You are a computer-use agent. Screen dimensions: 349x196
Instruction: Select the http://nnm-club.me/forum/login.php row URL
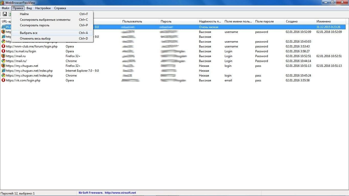coord(32,46)
